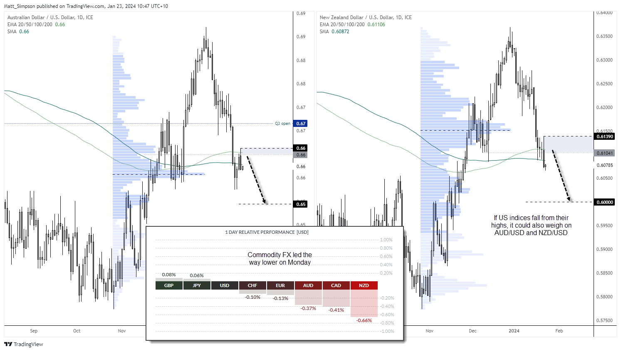Click the black 0.65 price target tag
The height and width of the screenshot is (352, 621).
(x=301, y=204)
